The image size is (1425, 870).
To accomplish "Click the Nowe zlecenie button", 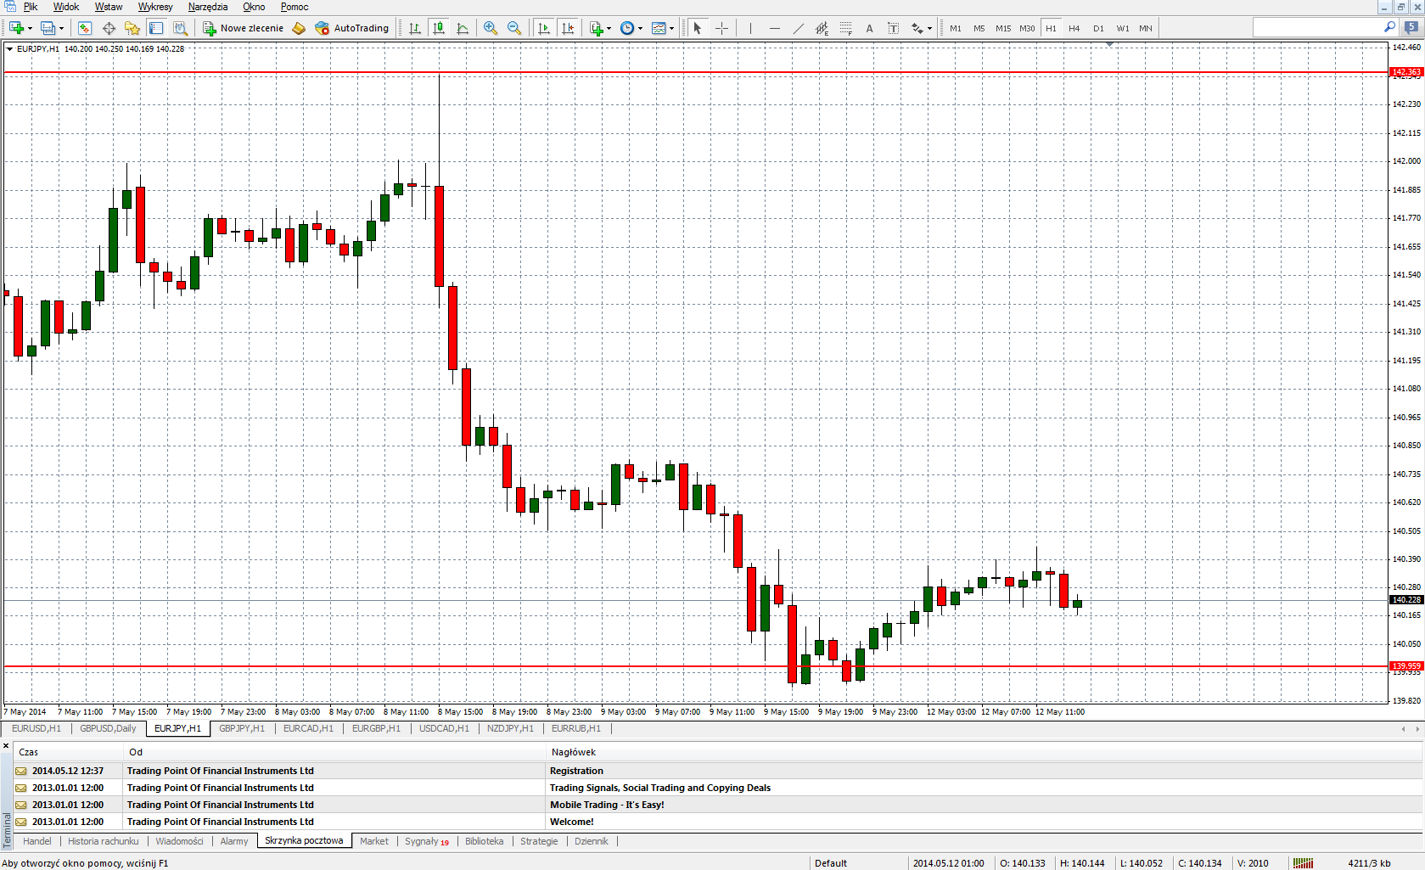I will [243, 28].
